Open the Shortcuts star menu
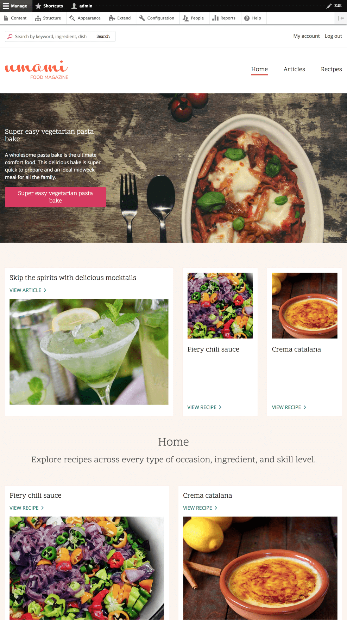This screenshot has width=347, height=620. pos(49,6)
